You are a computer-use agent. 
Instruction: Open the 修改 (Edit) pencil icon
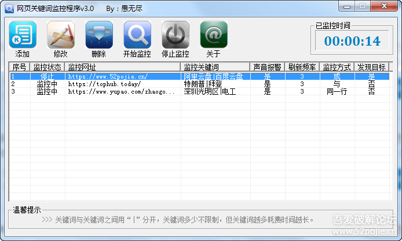61,35
